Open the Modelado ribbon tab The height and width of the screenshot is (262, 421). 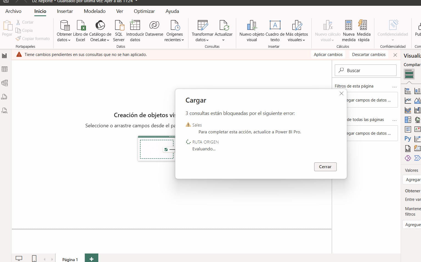tap(95, 11)
